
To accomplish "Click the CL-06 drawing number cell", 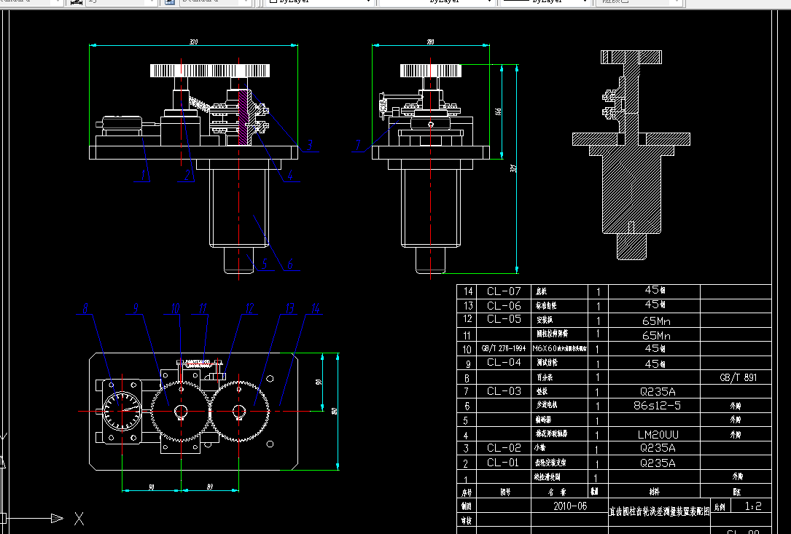I will (x=504, y=305).
